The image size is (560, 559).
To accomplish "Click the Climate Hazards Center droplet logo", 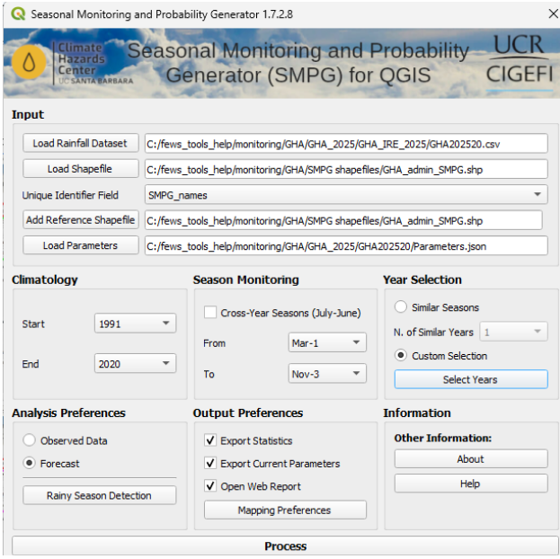I will (30, 61).
